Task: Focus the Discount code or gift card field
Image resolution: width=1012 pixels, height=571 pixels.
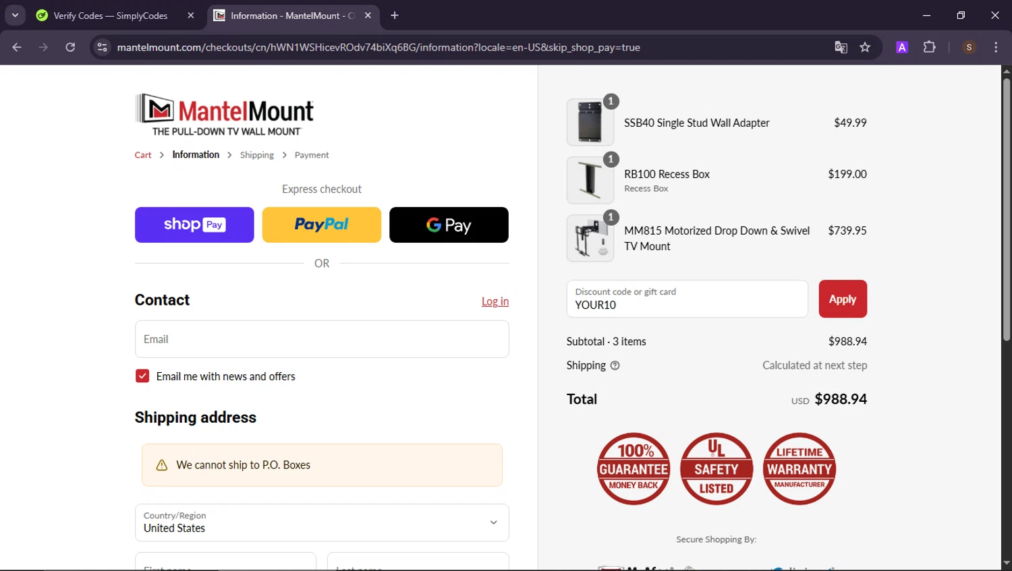Action: click(x=687, y=299)
